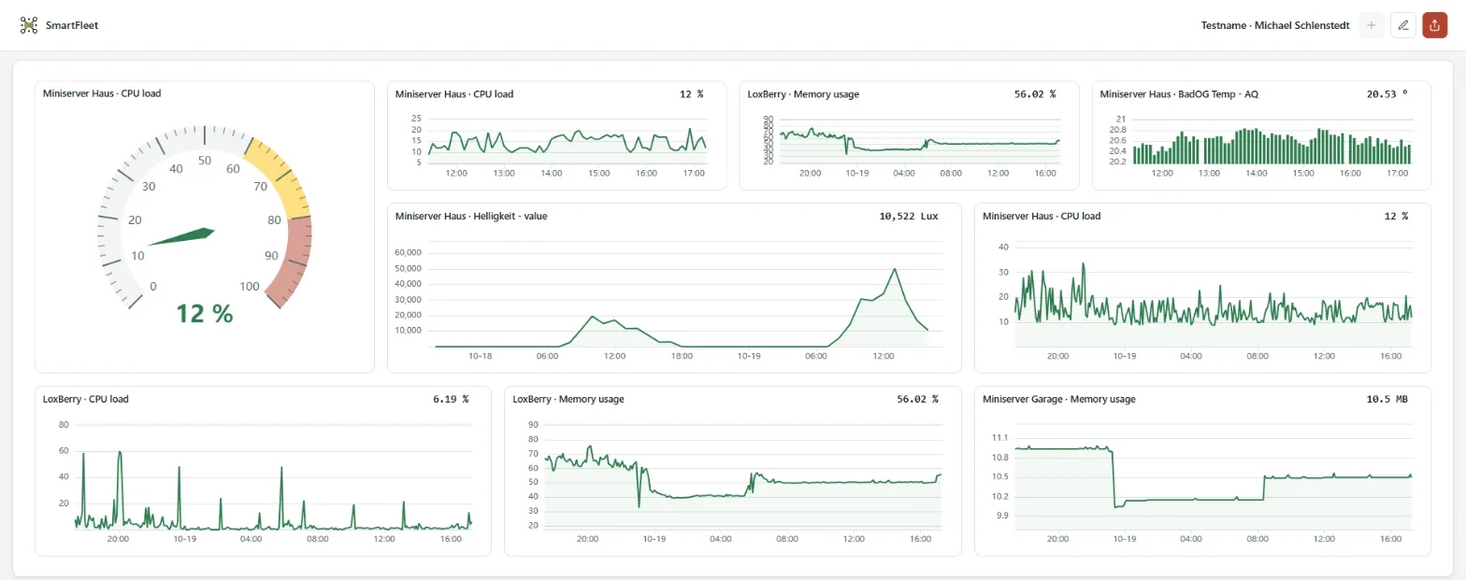Click the '11.1' axis label in Garage chart
1466x580 pixels.
tap(999, 437)
